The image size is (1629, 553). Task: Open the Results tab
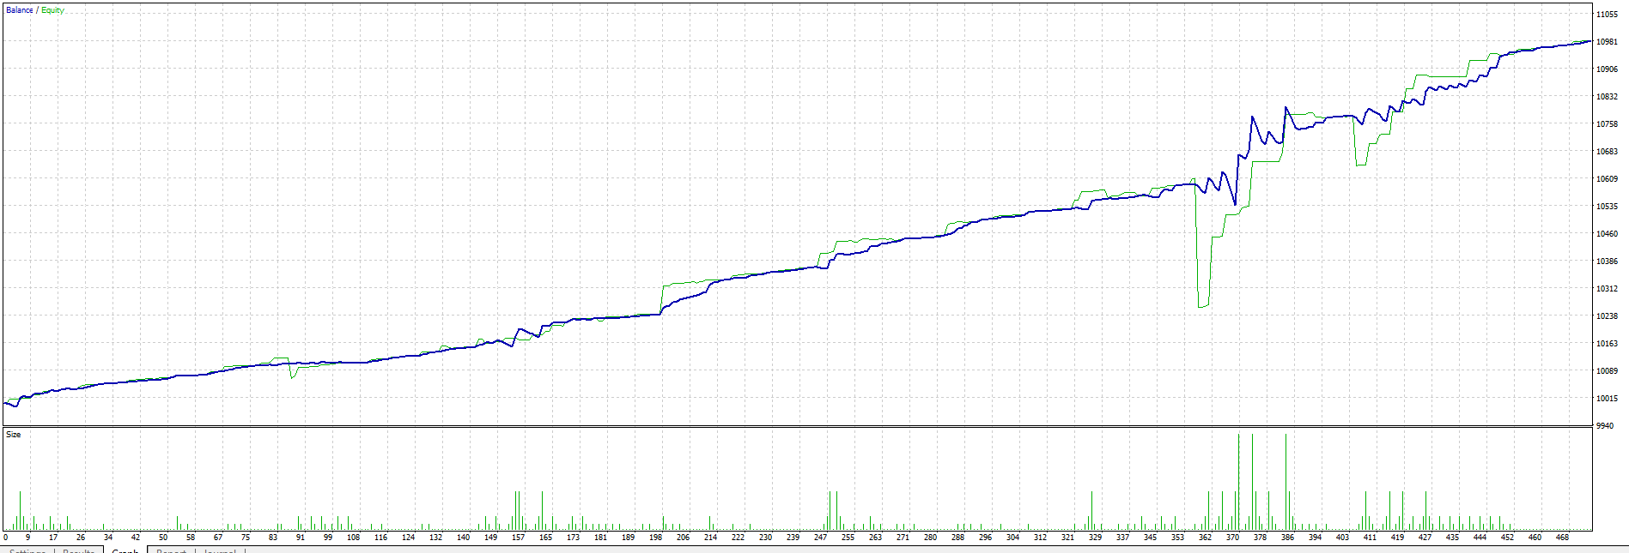[78, 550]
